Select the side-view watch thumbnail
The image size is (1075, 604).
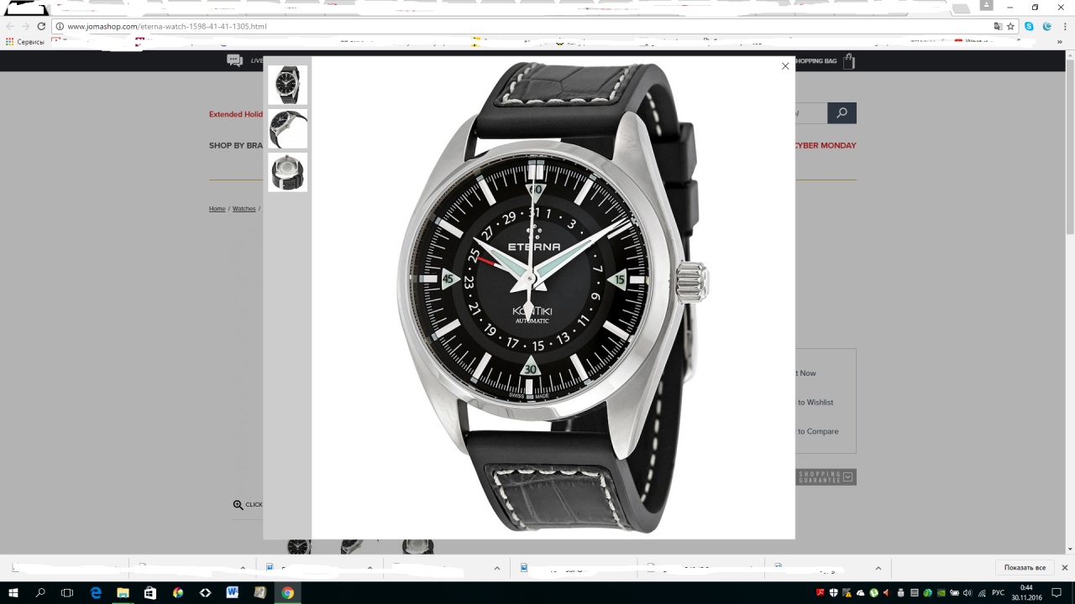click(x=288, y=128)
